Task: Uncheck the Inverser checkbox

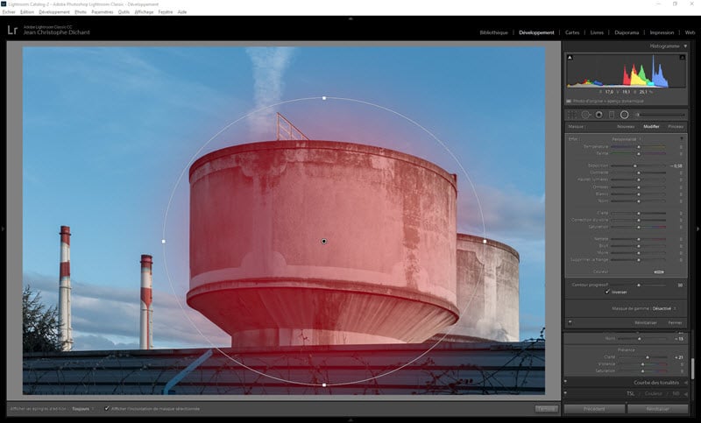Action: click(607, 292)
